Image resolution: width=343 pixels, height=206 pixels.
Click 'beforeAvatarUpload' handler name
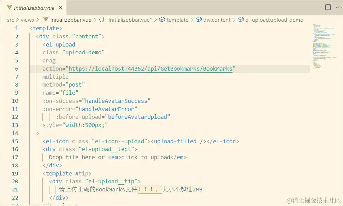click(137, 117)
